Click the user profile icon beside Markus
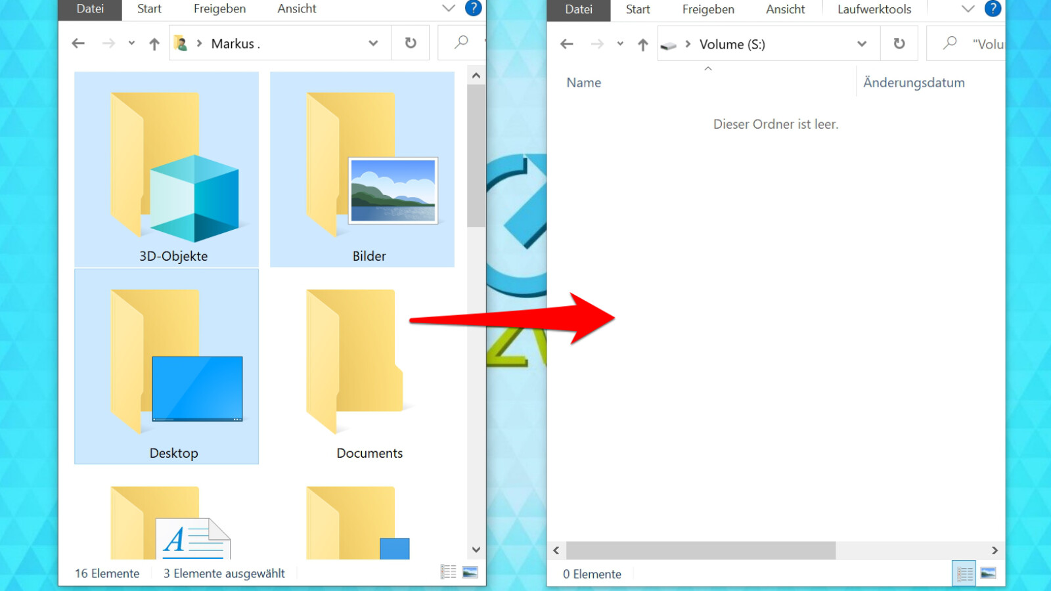Image resolution: width=1051 pixels, height=591 pixels. coord(181,43)
